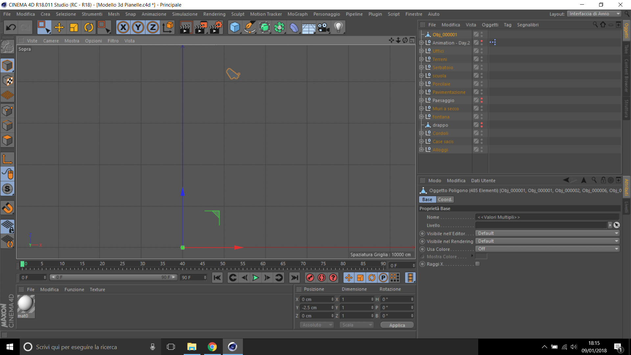Toggle the Raggi X checkbox
The image size is (631, 355).
[478, 264]
